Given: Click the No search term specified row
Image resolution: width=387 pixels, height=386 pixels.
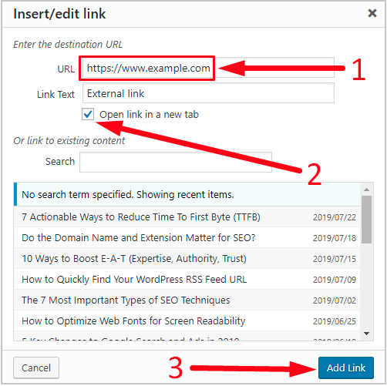Looking at the screenshot, I should click(187, 194).
